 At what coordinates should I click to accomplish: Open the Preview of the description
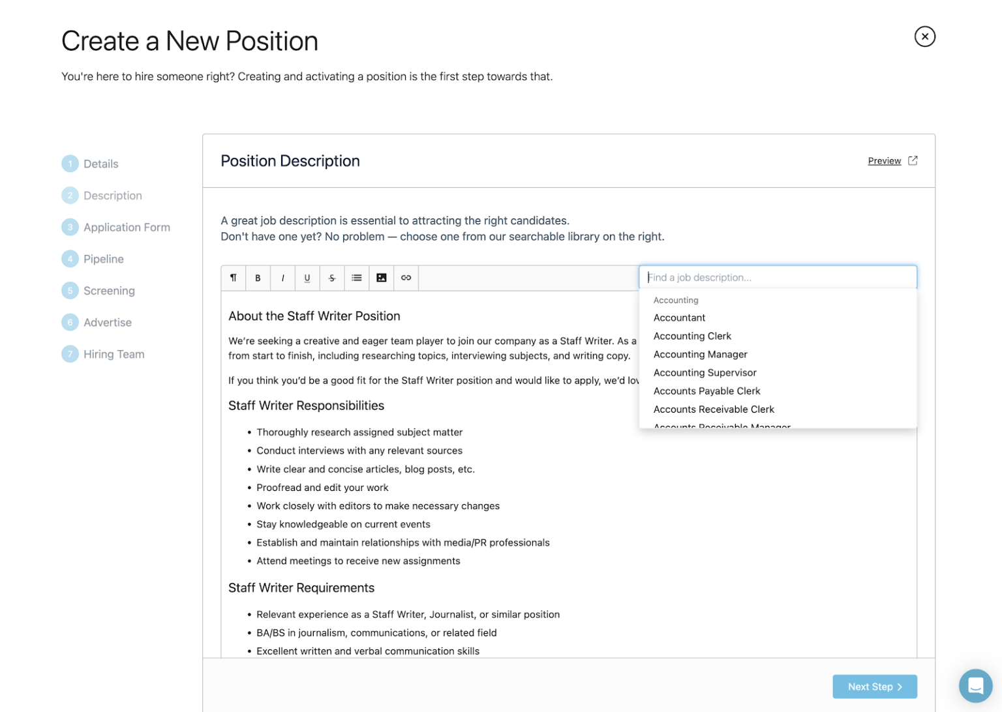[885, 160]
